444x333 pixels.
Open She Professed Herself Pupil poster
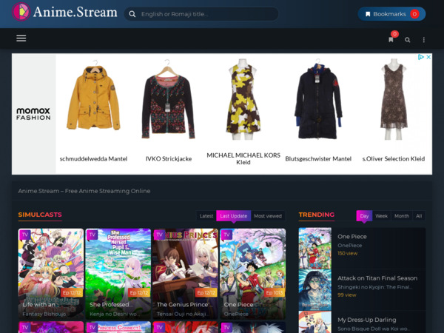pos(118,273)
